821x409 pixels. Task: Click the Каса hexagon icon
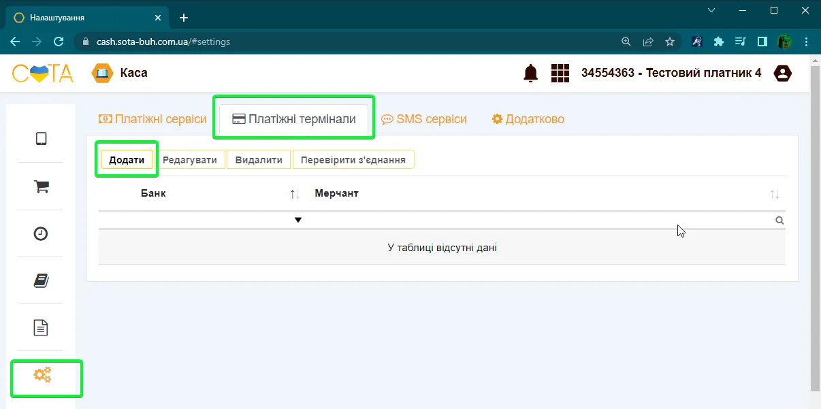[102, 73]
